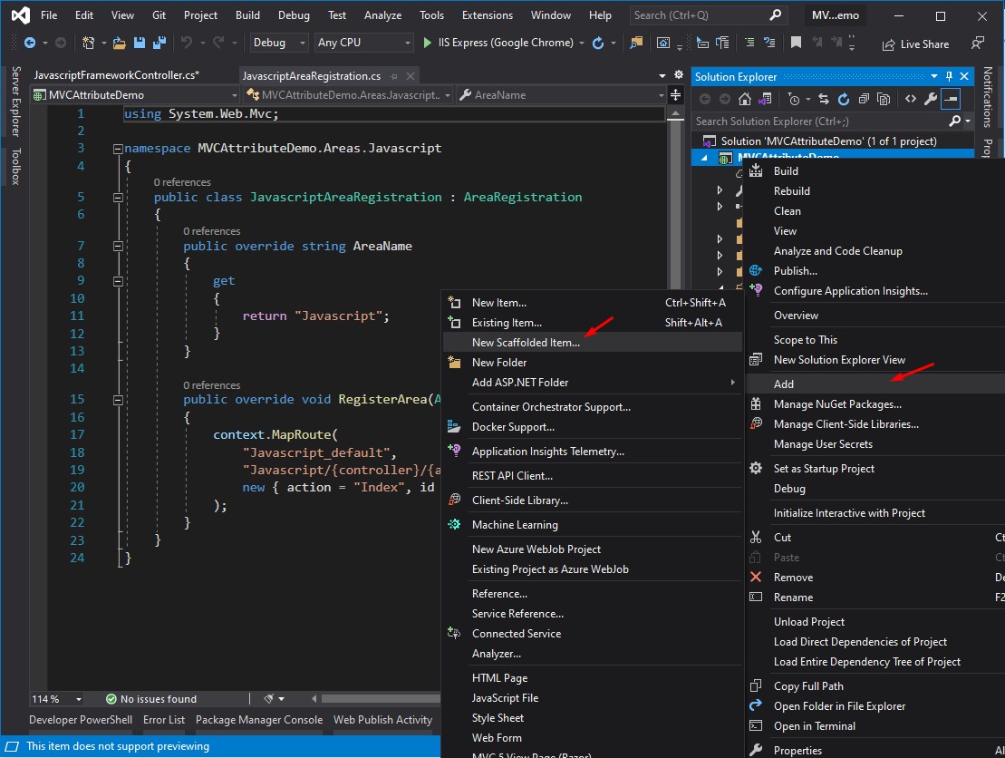Image resolution: width=1005 pixels, height=758 pixels.
Task: Open Solution Explorer properties with the wrench icon
Action: (x=930, y=98)
